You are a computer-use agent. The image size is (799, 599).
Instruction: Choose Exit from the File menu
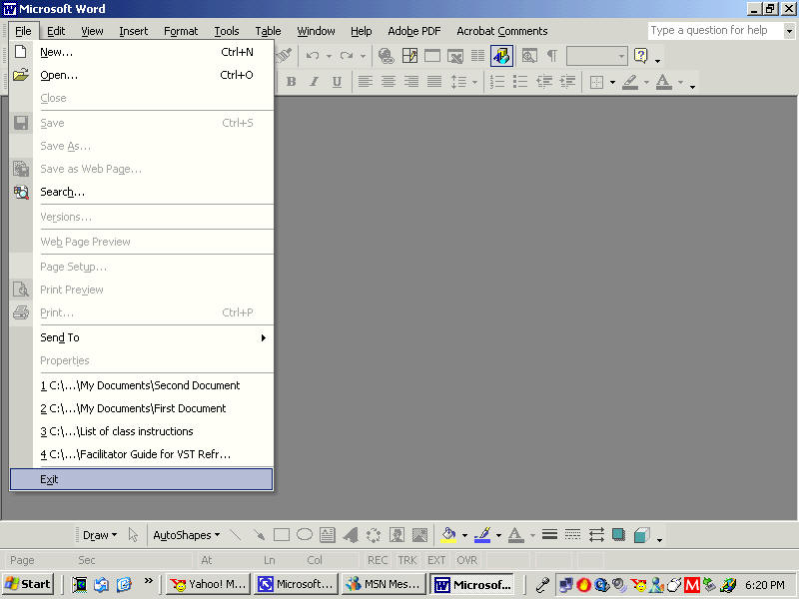pyautogui.click(x=142, y=479)
